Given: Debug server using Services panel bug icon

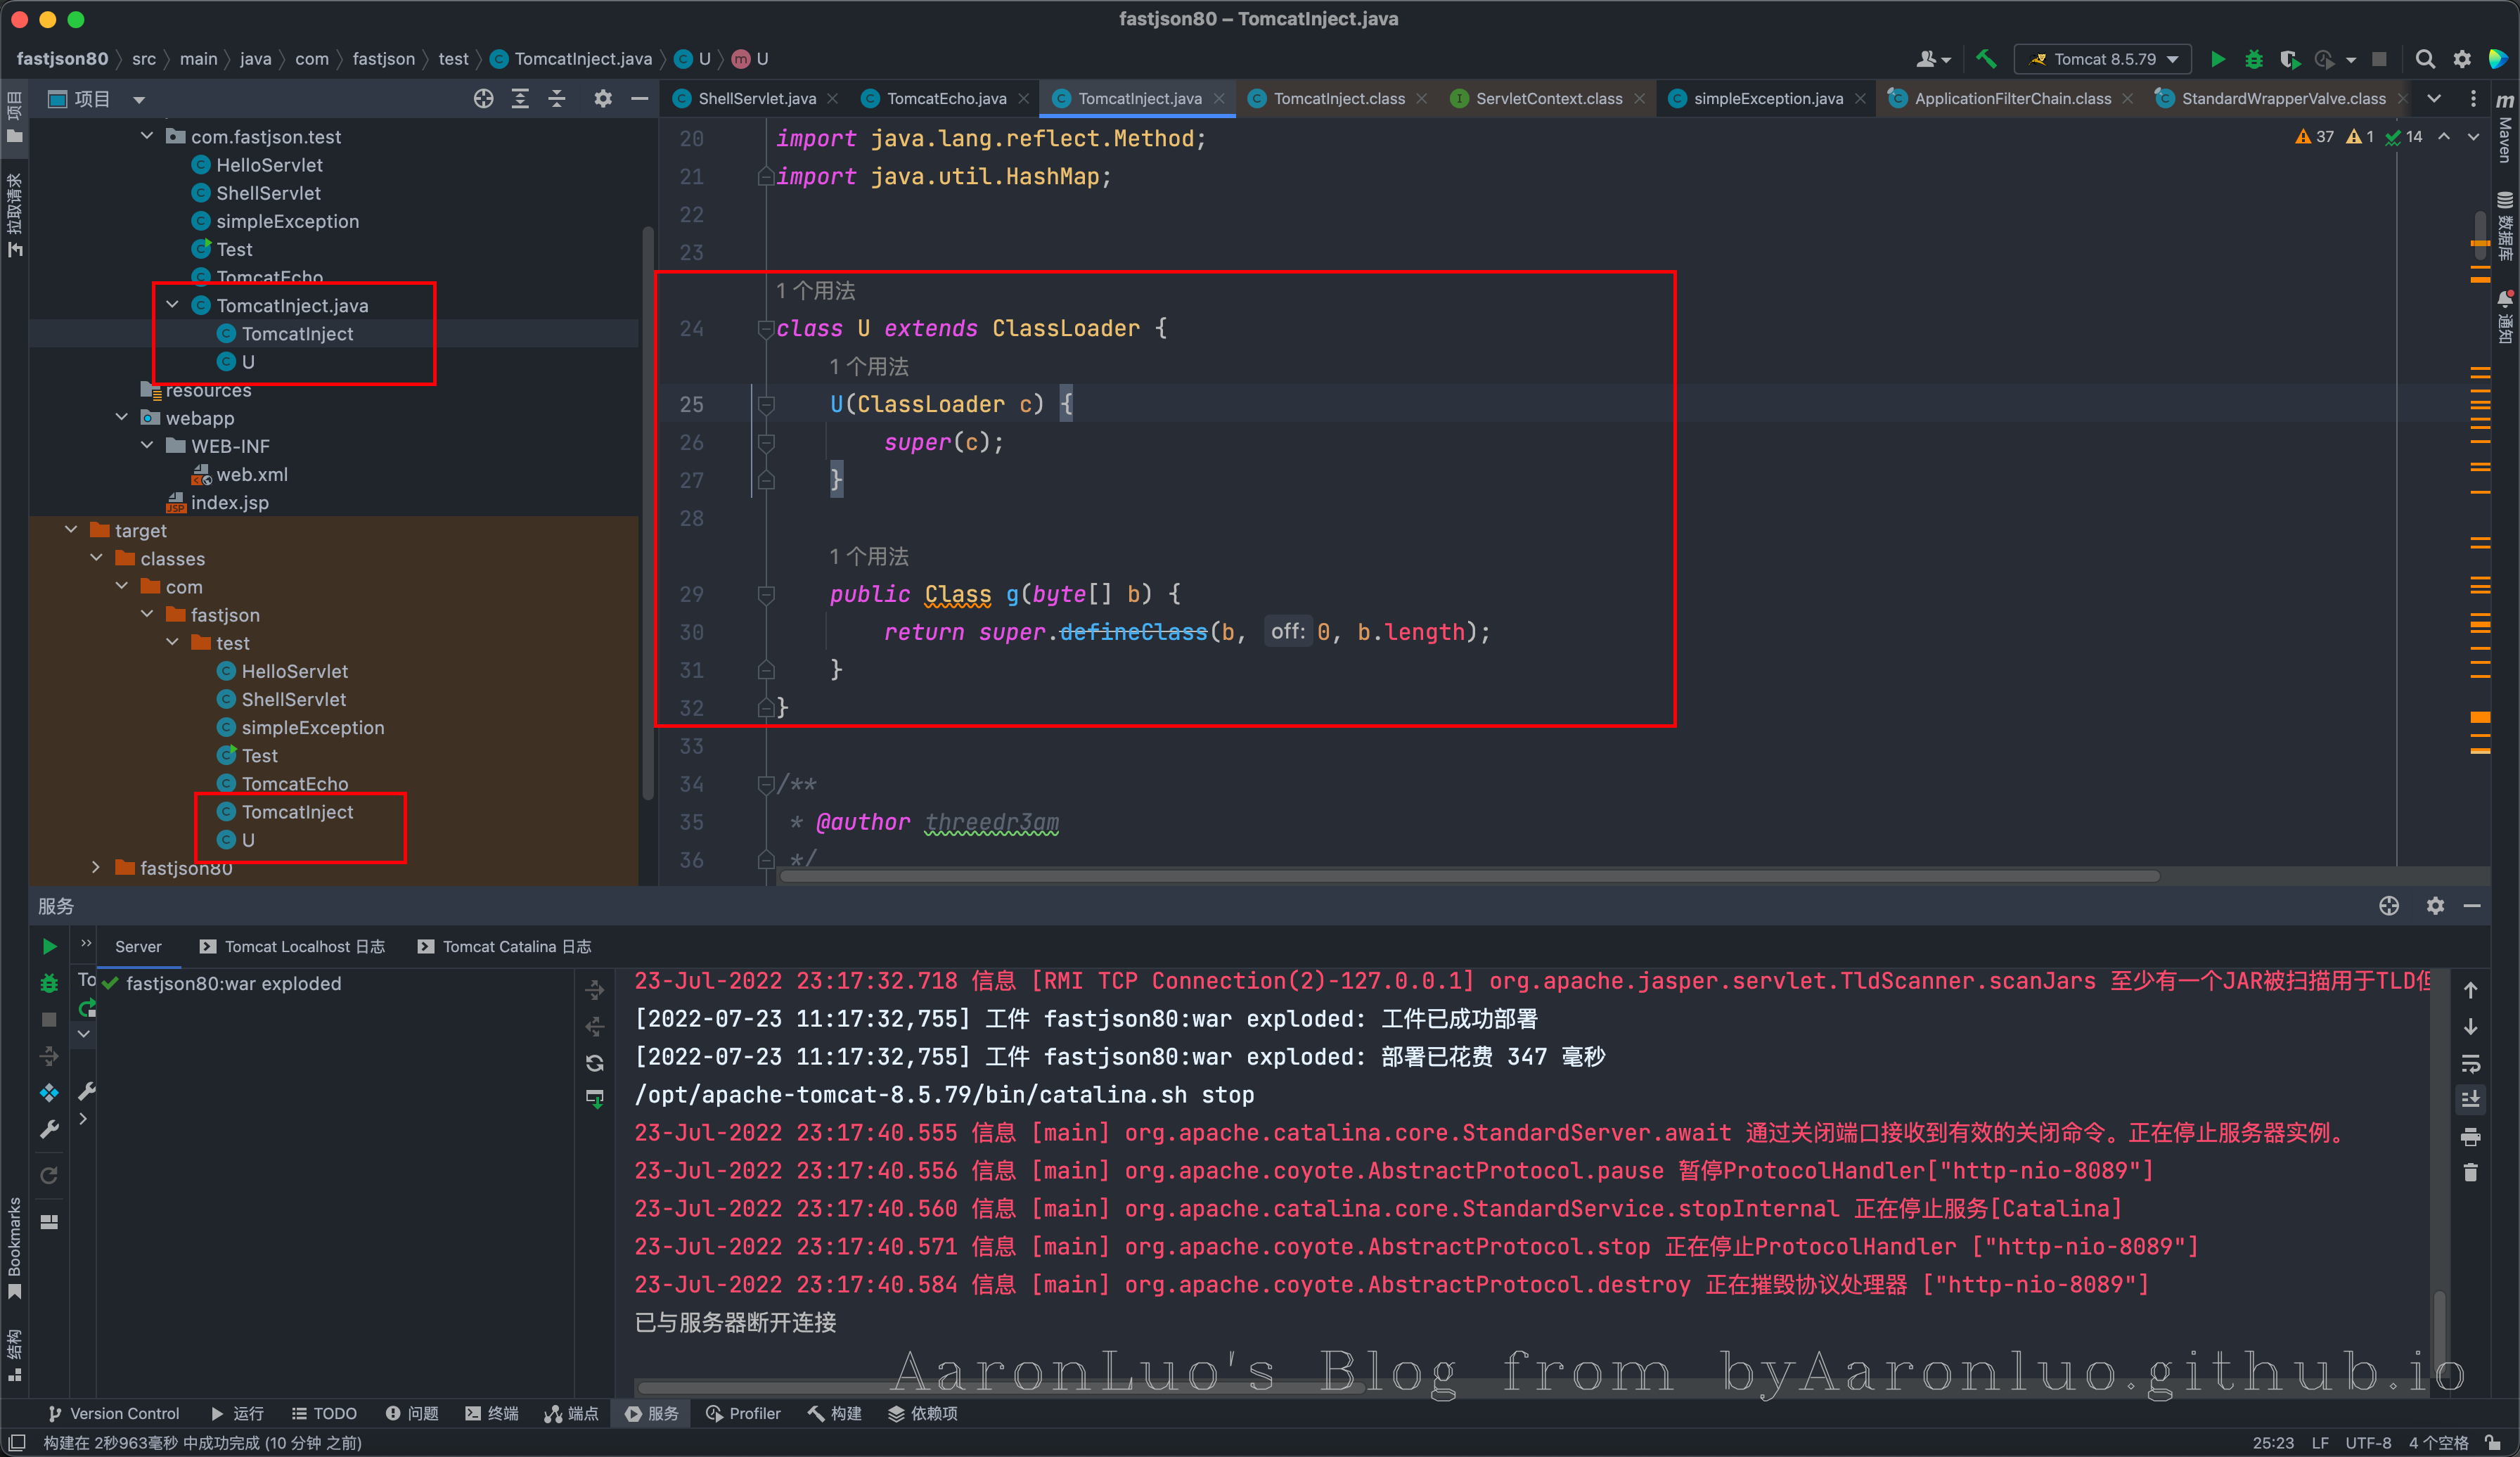Looking at the screenshot, I should coord(49,983).
